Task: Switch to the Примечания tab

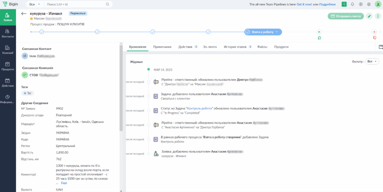Action: tap(162, 47)
